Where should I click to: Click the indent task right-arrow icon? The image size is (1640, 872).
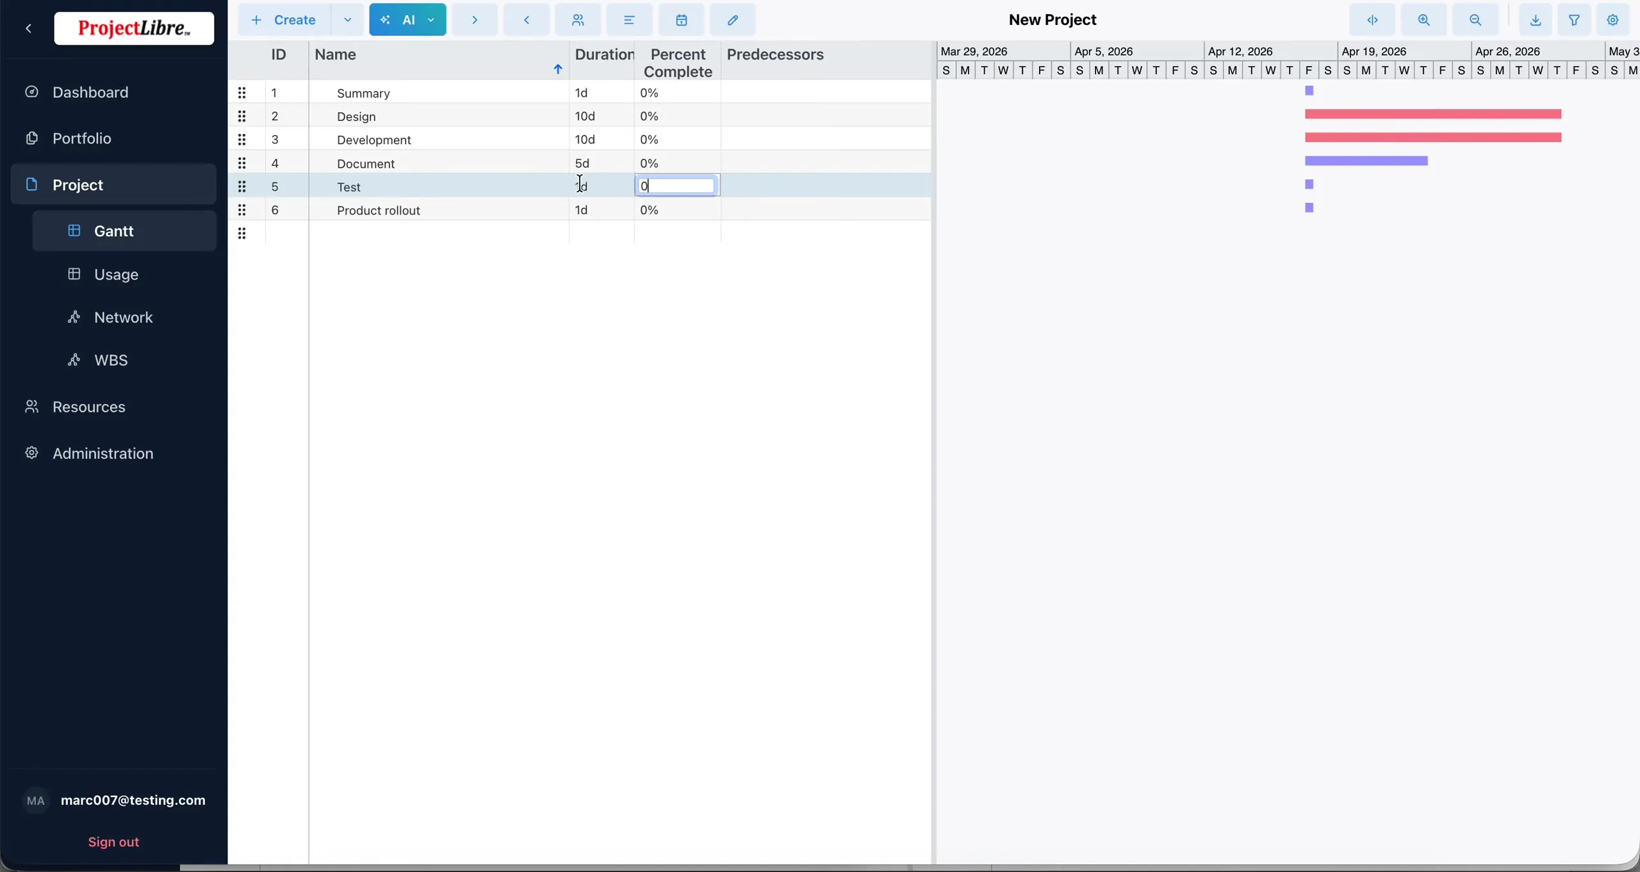(x=475, y=20)
